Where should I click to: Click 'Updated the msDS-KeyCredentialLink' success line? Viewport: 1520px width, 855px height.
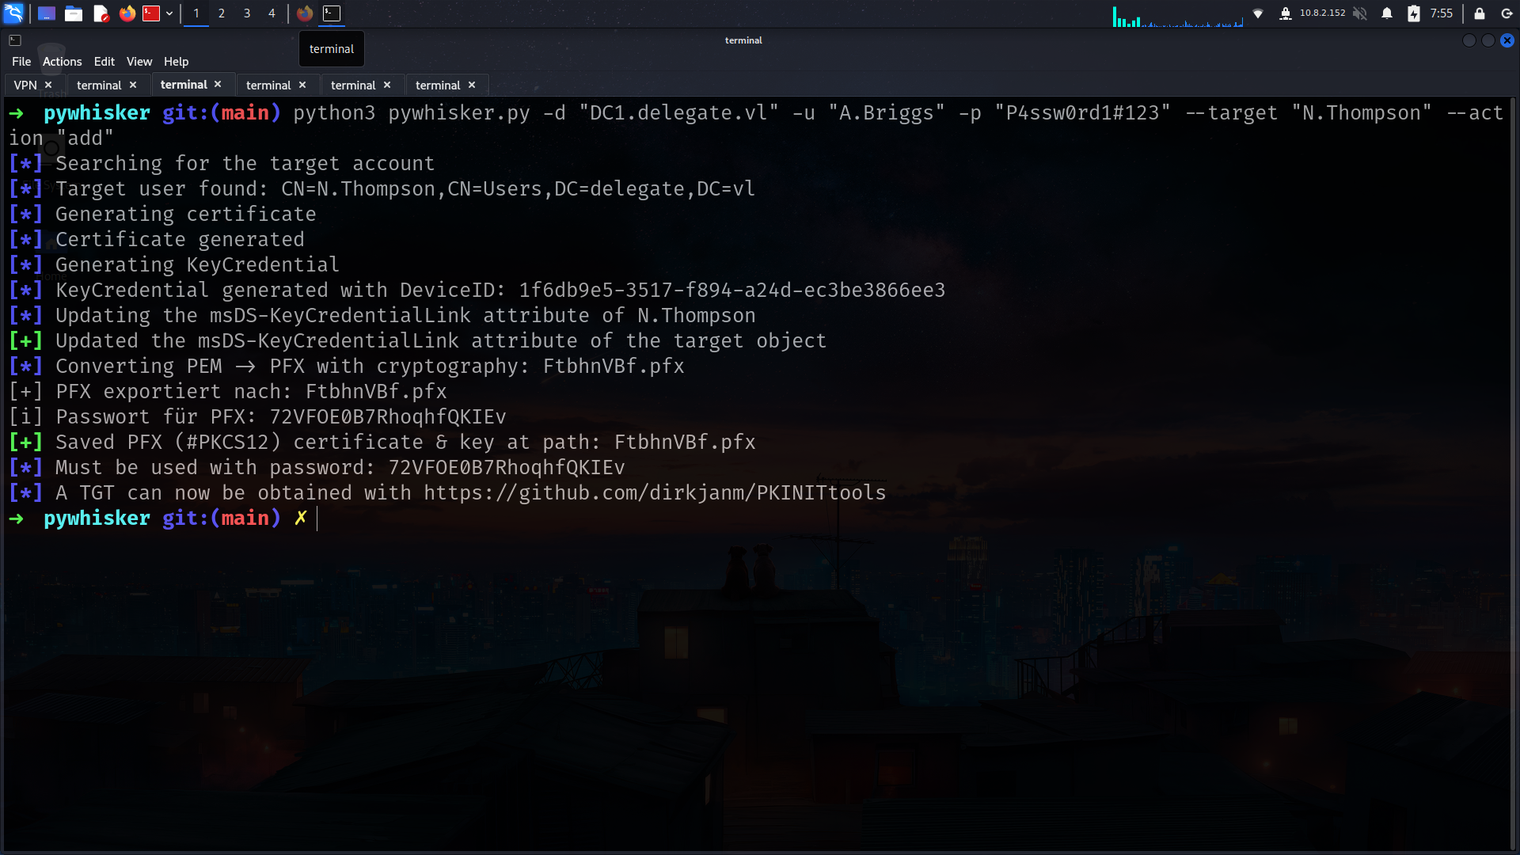point(418,340)
